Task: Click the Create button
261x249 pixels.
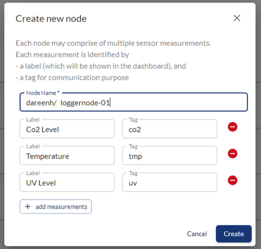Action: pyautogui.click(x=234, y=234)
